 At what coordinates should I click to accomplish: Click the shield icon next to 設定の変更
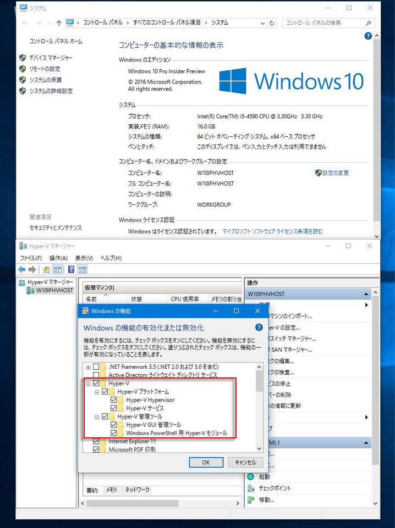pyautogui.click(x=318, y=173)
